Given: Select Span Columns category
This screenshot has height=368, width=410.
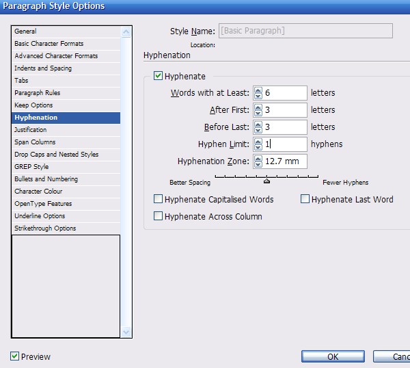Looking at the screenshot, I should point(66,142).
